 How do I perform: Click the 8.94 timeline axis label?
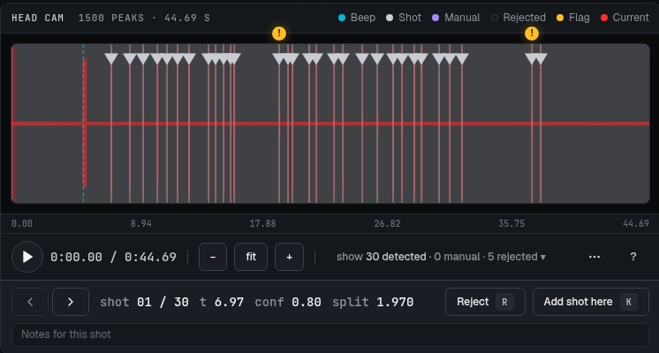(x=140, y=224)
